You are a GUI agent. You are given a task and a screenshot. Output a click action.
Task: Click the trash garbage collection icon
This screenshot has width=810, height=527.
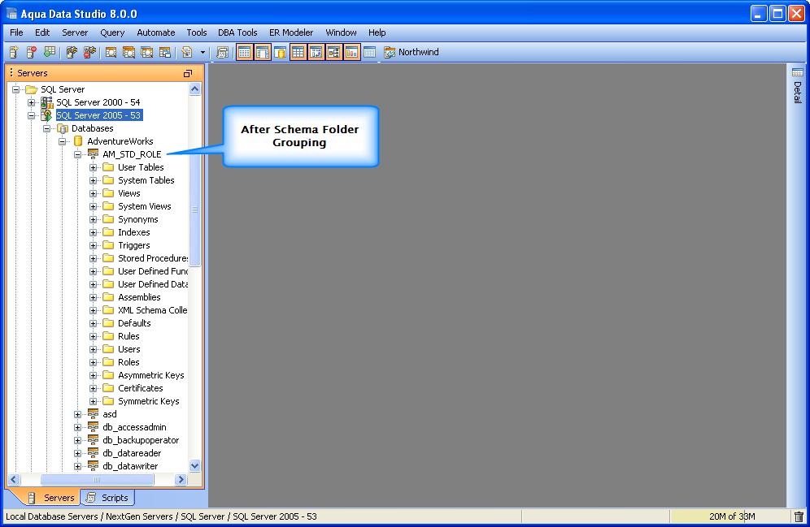click(x=799, y=516)
